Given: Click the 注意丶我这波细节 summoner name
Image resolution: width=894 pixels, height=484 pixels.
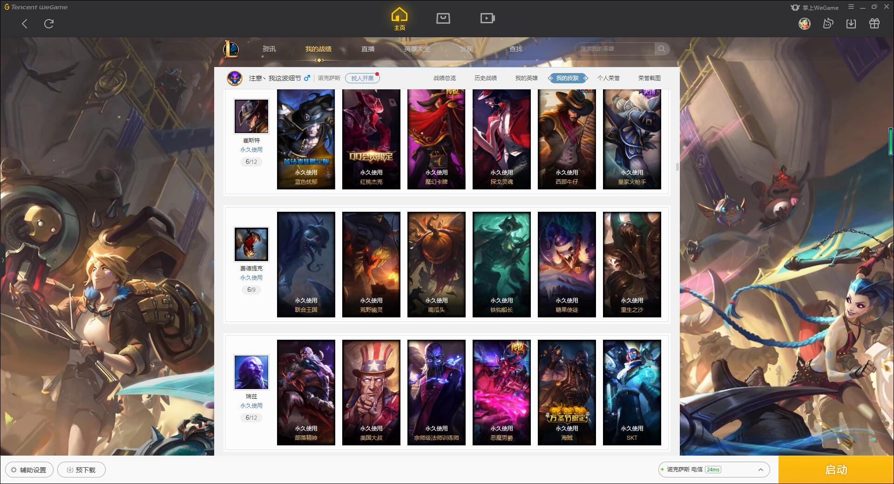Looking at the screenshot, I should pyautogui.click(x=275, y=78).
